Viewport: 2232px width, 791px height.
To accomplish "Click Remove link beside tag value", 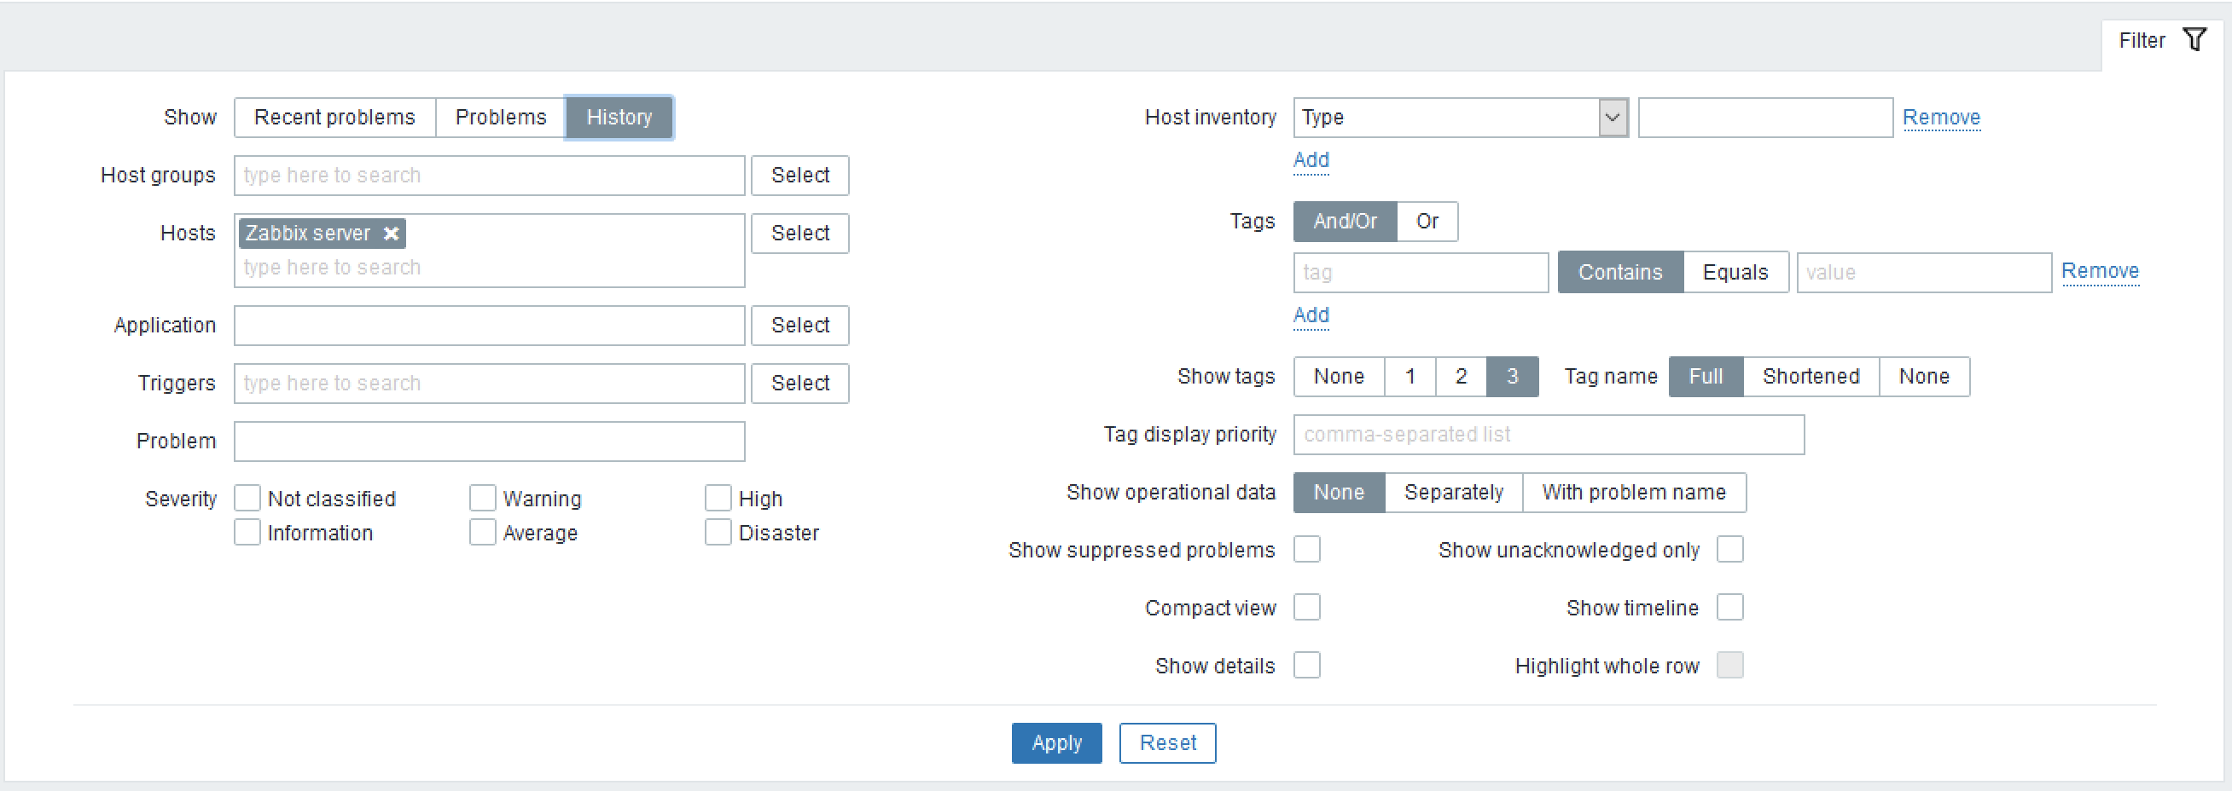I will 2099,272.
